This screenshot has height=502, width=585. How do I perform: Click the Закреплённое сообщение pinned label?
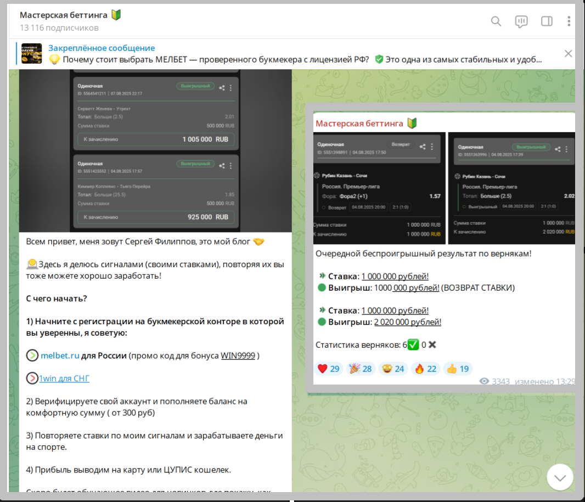pos(102,48)
